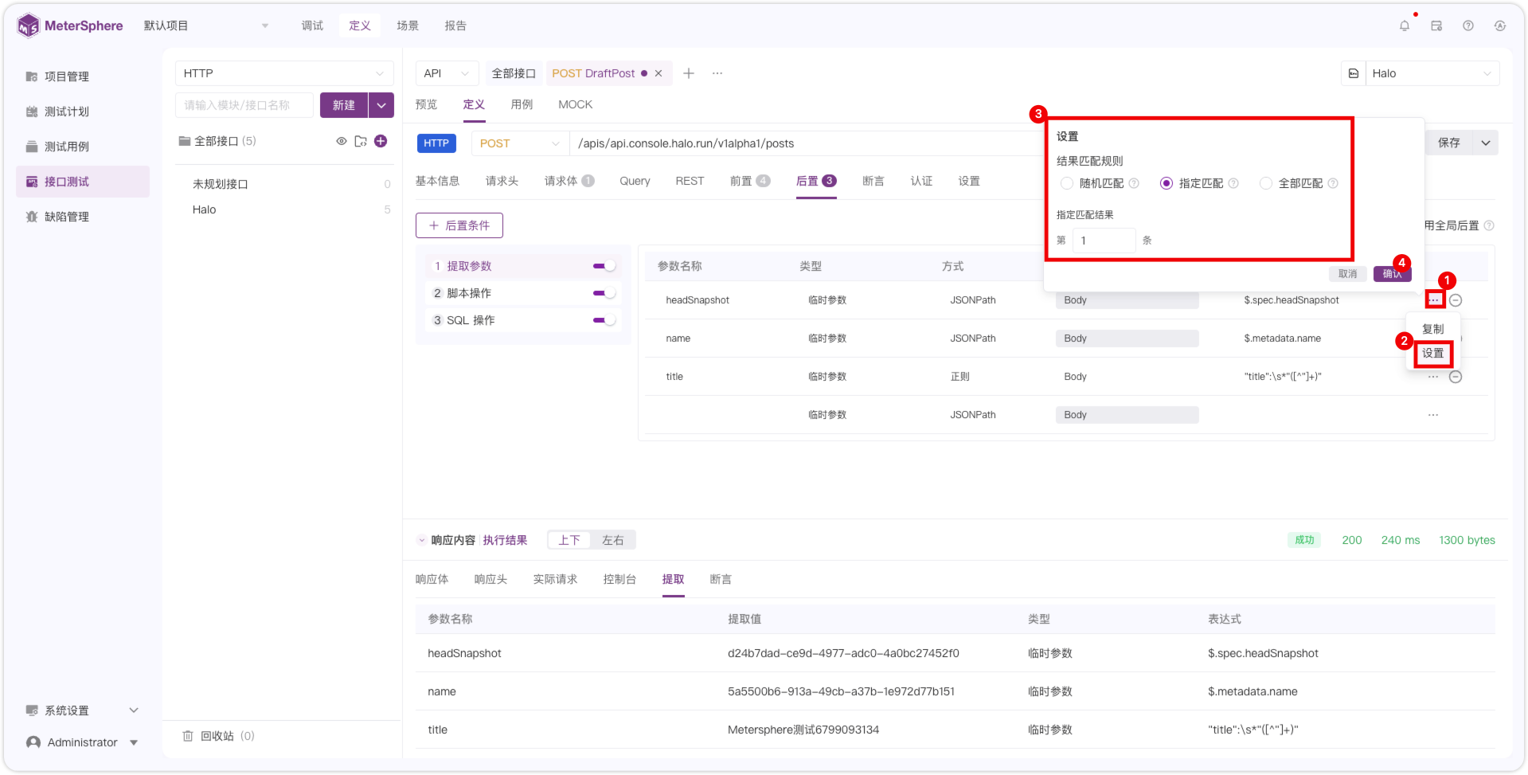Open the tab bar more options ellipsis
The image size is (1528, 775).
tap(717, 73)
